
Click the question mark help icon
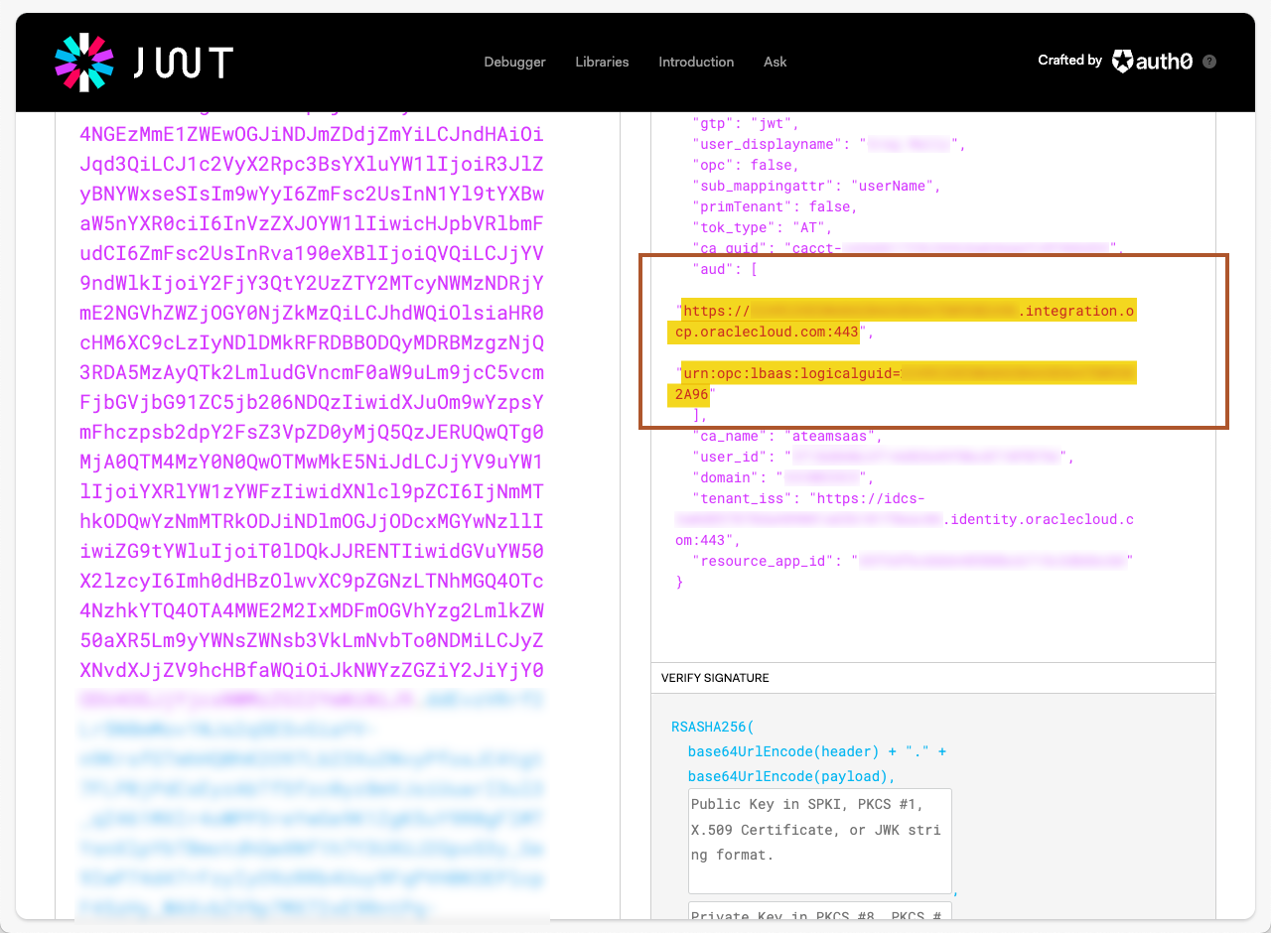[1208, 62]
